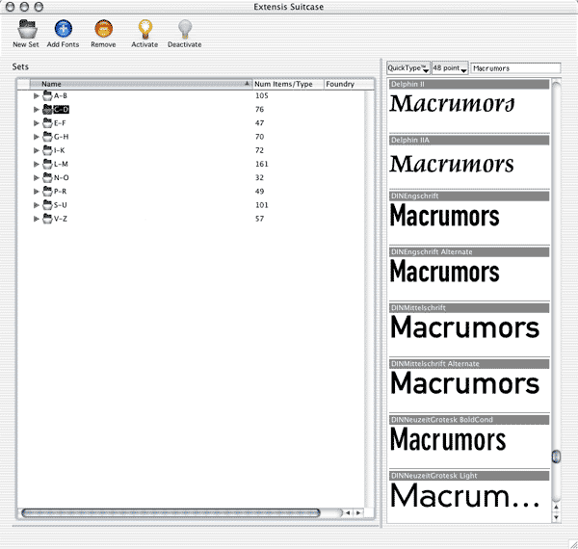The width and height of the screenshot is (578, 549).
Task: Expand the E-F set
Action: pyautogui.click(x=37, y=123)
